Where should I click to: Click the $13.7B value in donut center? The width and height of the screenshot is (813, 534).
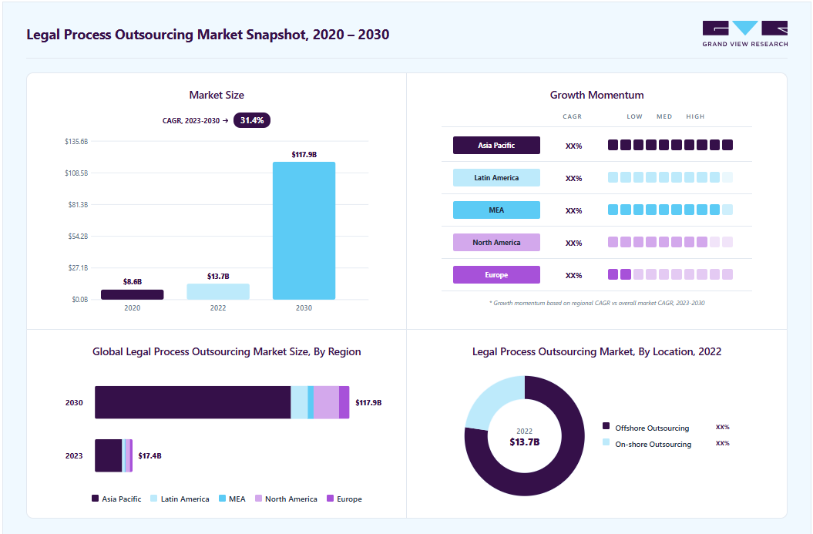point(525,442)
